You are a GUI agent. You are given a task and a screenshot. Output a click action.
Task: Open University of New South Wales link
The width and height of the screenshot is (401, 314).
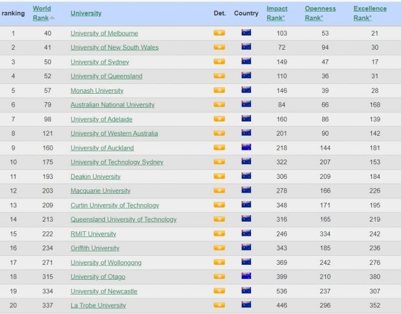[114, 48]
